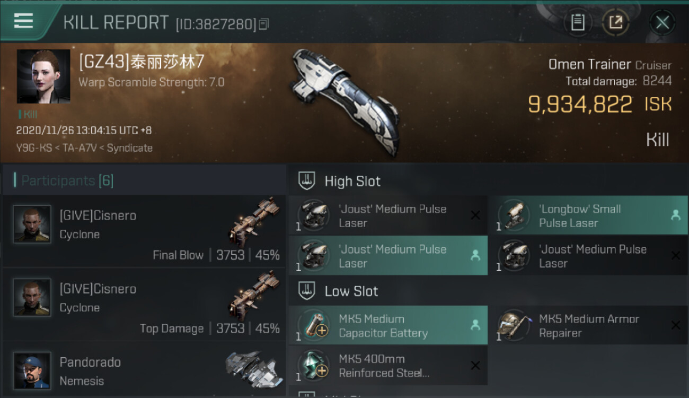Image resolution: width=689 pixels, height=398 pixels.
Task: Copy the kill report ID
Action: 264,24
